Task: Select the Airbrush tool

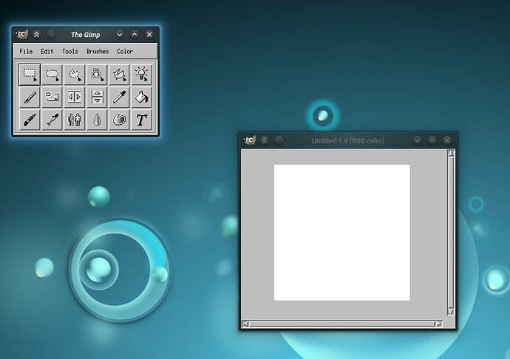Action: (x=52, y=120)
